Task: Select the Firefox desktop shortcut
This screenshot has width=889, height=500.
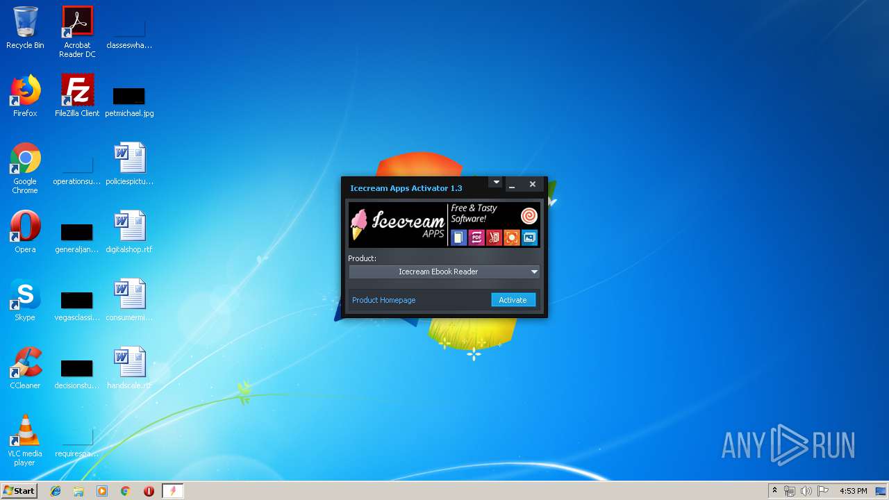Action: pos(25,96)
